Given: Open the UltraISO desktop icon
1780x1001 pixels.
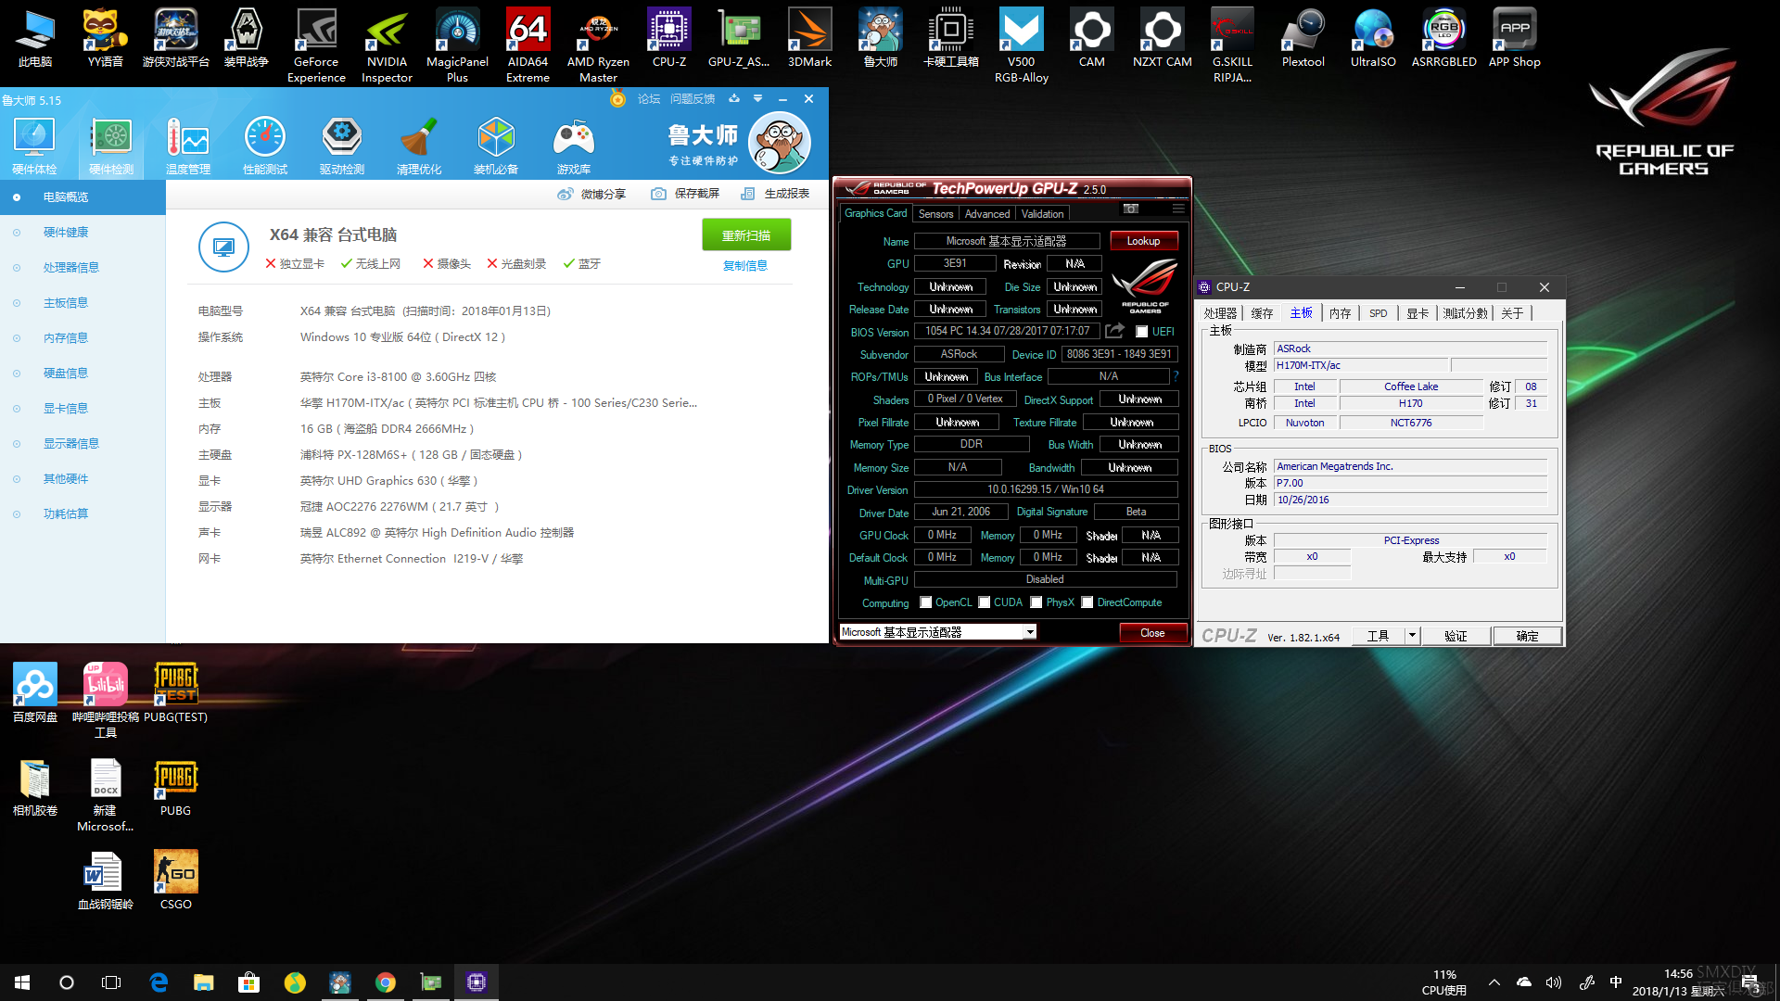Looking at the screenshot, I should (x=1373, y=39).
